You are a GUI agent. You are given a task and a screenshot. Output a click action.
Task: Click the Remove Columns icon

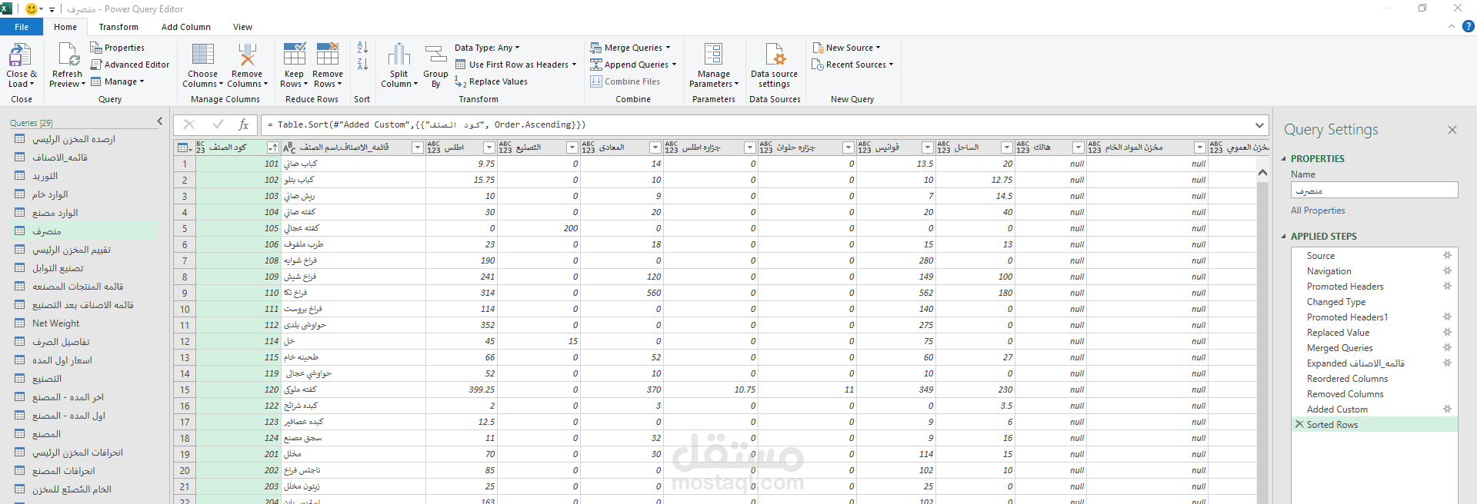click(x=247, y=55)
